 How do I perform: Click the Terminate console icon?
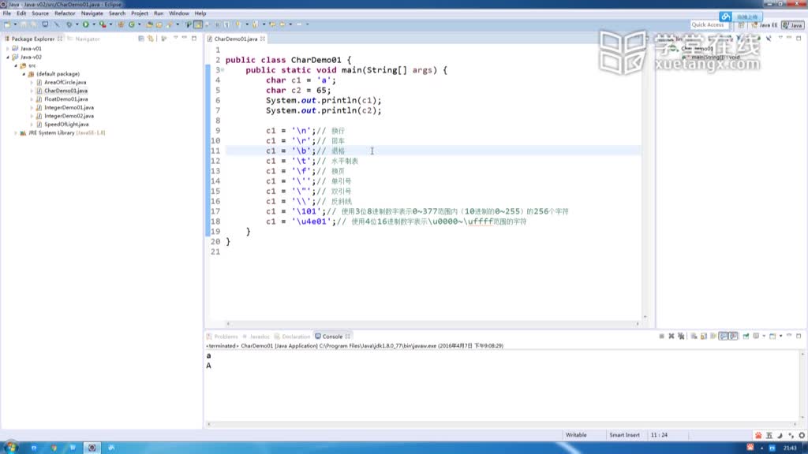(x=662, y=336)
